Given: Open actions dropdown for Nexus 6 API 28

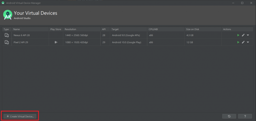Looking at the screenshot, I should 248,35.
